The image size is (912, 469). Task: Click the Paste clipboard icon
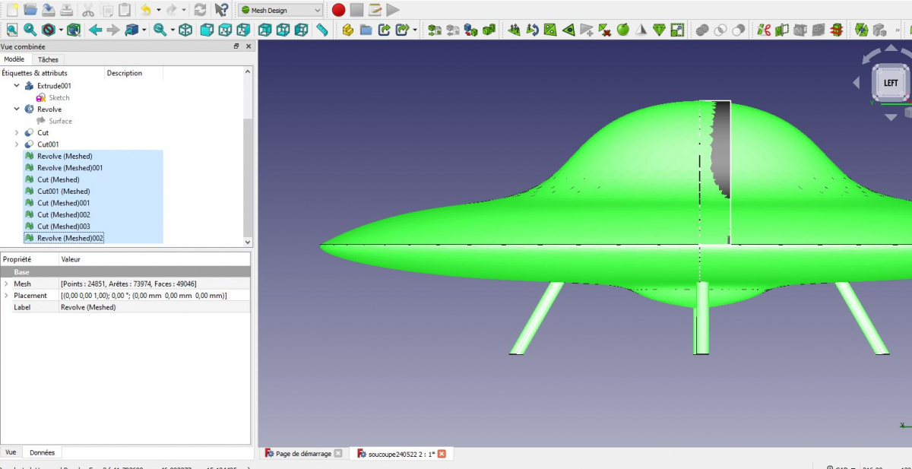(x=125, y=10)
